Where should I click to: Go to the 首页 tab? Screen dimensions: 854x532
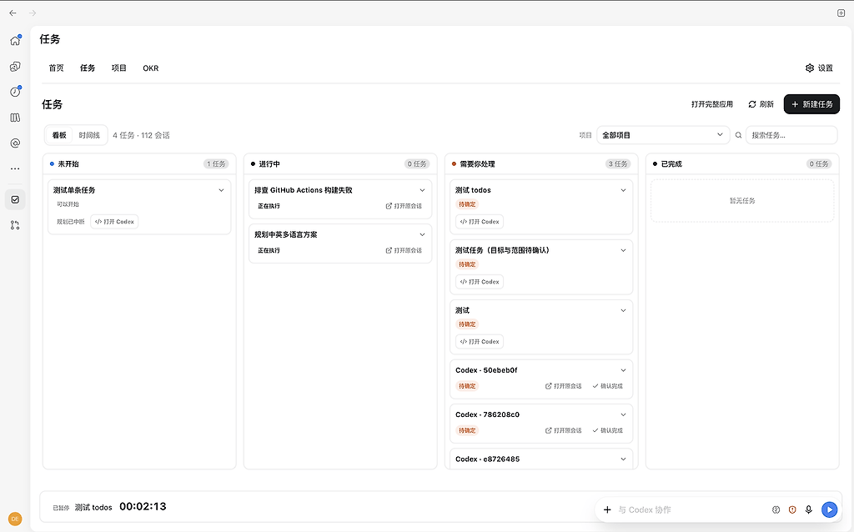click(x=56, y=68)
